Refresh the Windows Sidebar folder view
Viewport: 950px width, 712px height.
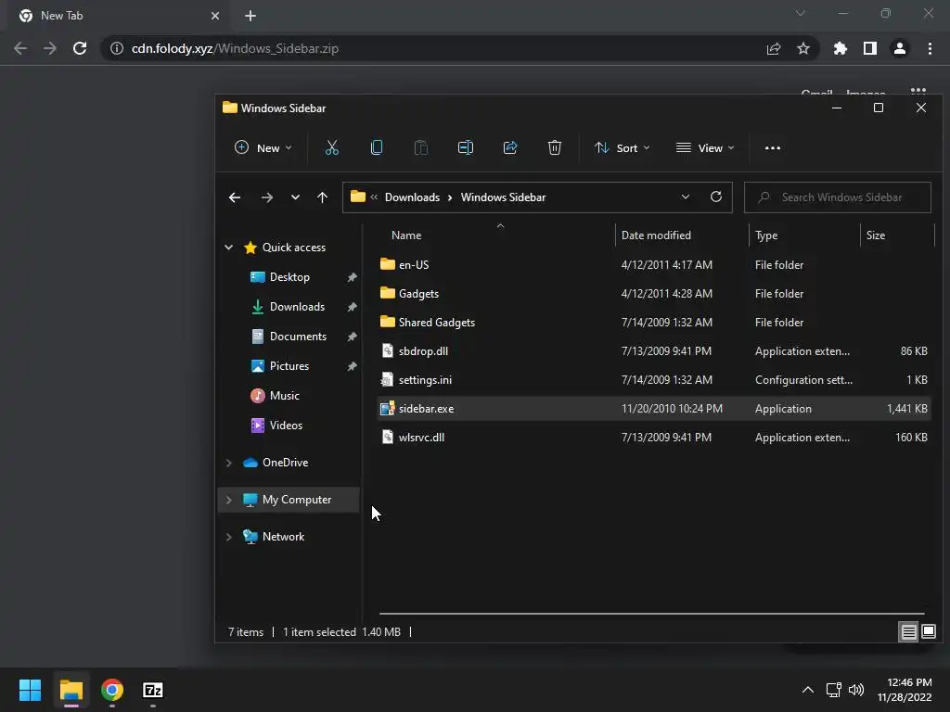715,197
